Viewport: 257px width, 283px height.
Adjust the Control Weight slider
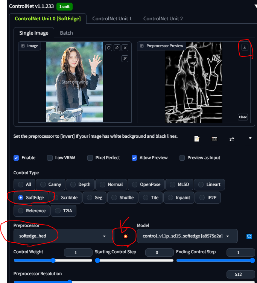click(53, 260)
